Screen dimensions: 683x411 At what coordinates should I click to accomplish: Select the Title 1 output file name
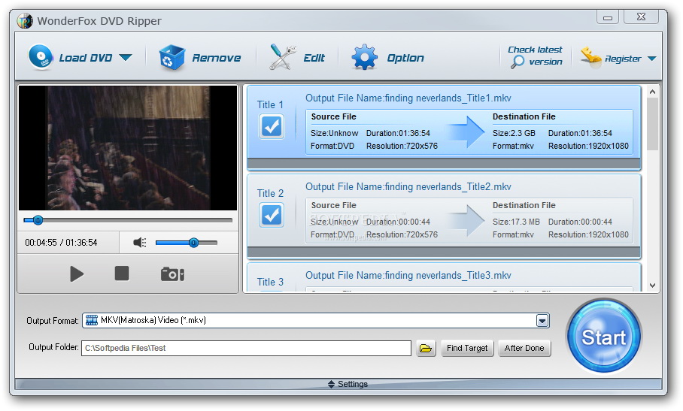[x=408, y=98]
